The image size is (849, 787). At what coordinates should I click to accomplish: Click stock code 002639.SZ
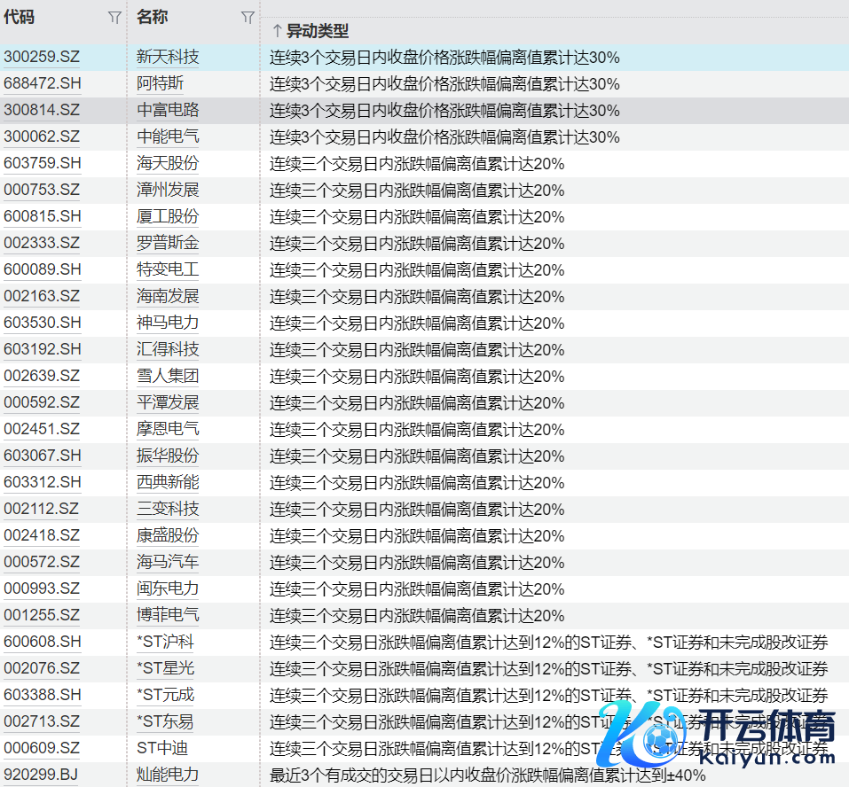pyautogui.click(x=42, y=376)
